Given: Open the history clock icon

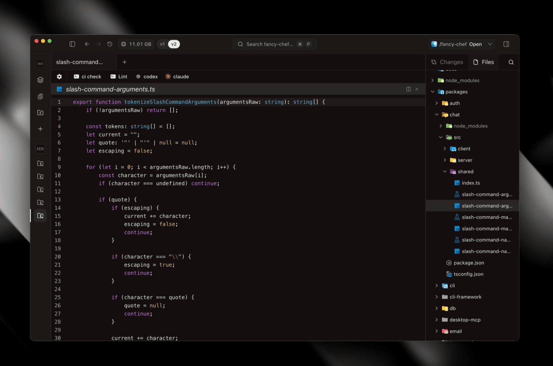Looking at the screenshot, I should tap(110, 44).
